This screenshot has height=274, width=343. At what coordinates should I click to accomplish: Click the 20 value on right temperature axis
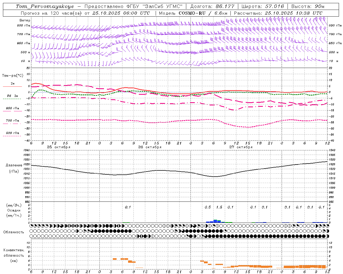331,68
